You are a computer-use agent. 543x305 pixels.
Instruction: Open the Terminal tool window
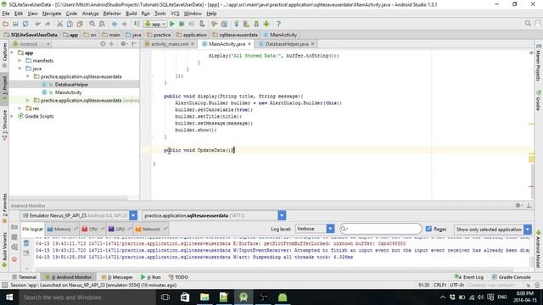[24, 277]
